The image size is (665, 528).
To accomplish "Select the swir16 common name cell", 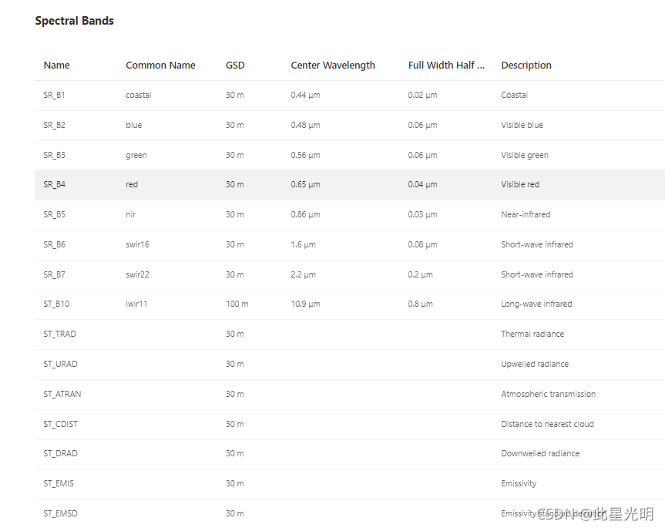I will 137,244.
